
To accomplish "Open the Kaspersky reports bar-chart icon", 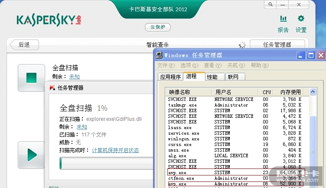I will [x=283, y=19].
